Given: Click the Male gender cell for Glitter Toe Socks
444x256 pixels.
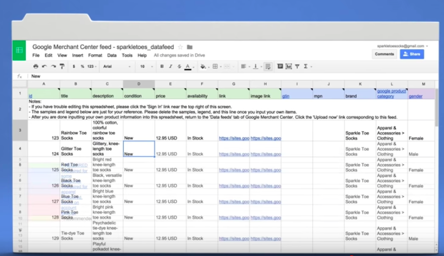Looking at the screenshot, I should tap(421, 149).
